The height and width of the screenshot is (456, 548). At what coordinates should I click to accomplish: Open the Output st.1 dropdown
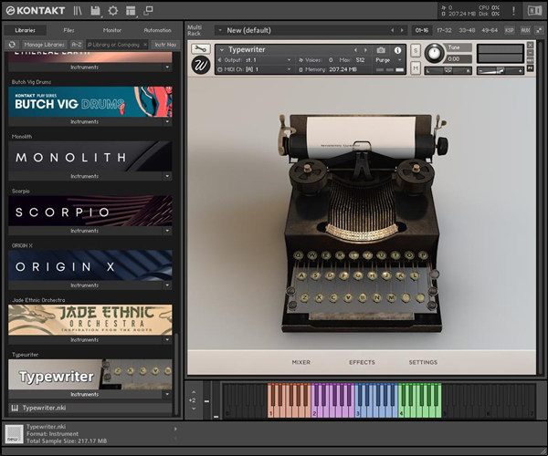[255, 60]
